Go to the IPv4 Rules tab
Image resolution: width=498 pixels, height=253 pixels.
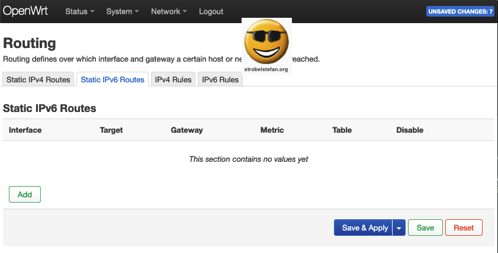(174, 80)
